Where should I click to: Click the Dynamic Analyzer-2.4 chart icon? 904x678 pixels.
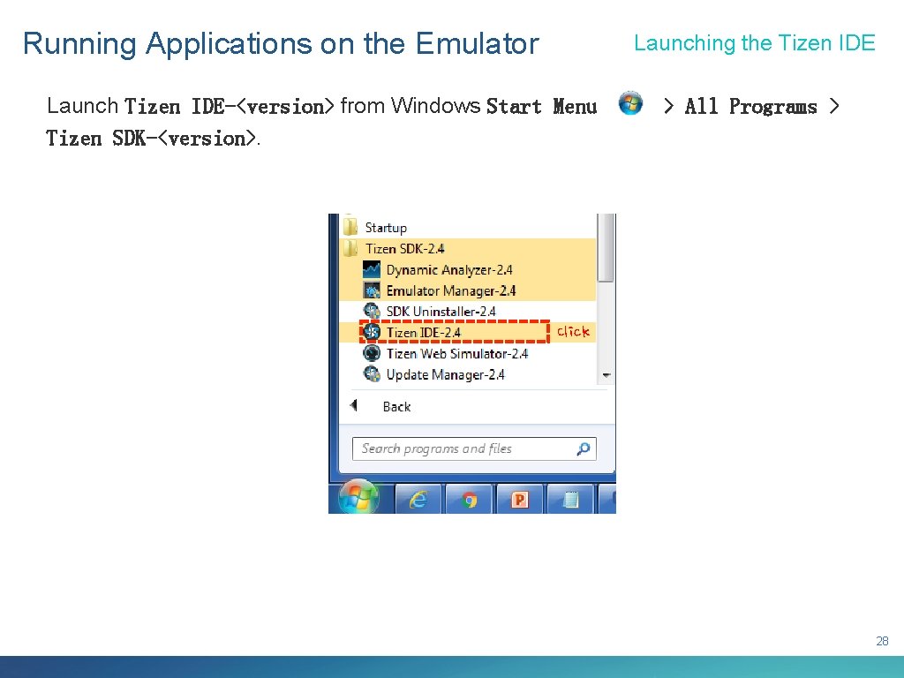(372, 269)
